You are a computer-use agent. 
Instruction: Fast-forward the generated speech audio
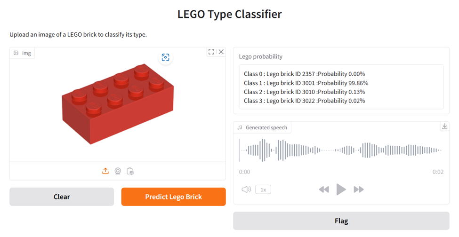coord(359,190)
